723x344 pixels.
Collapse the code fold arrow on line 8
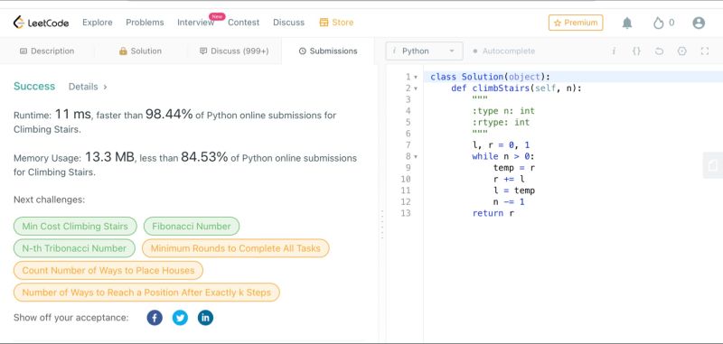point(416,156)
